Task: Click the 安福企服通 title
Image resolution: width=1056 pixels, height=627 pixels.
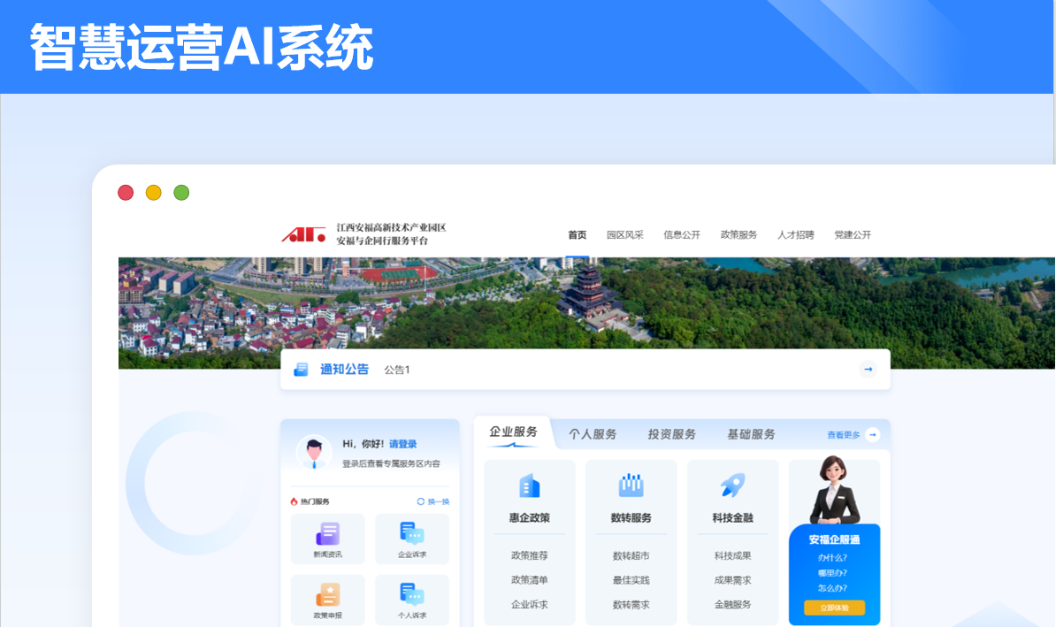Action: [x=834, y=539]
